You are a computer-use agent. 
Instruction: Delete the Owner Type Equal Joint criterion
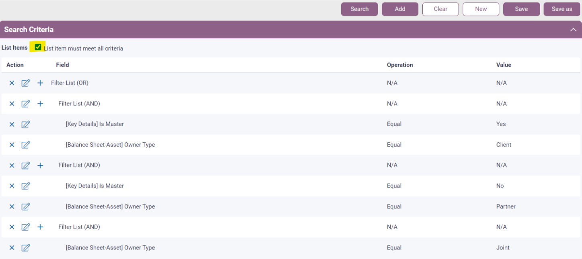pyautogui.click(x=12, y=248)
